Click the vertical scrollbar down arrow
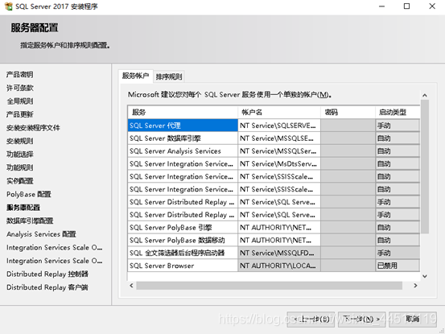The width and height of the screenshot is (445, 334). click(x=425, y=276)
